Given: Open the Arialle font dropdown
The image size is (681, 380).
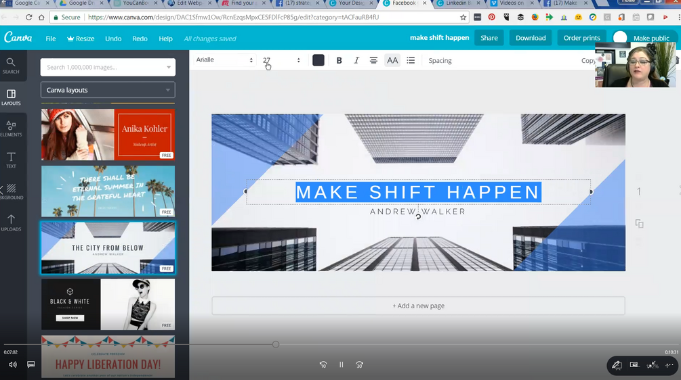Looking at the screenshot, I should click(224, 60).
